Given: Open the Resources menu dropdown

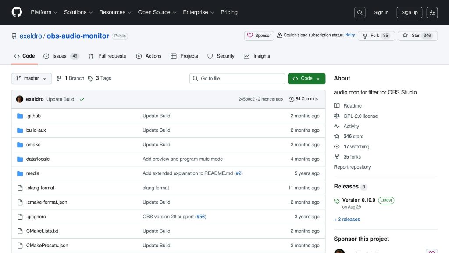Looking at the screenshot, I should click(115, 12).
